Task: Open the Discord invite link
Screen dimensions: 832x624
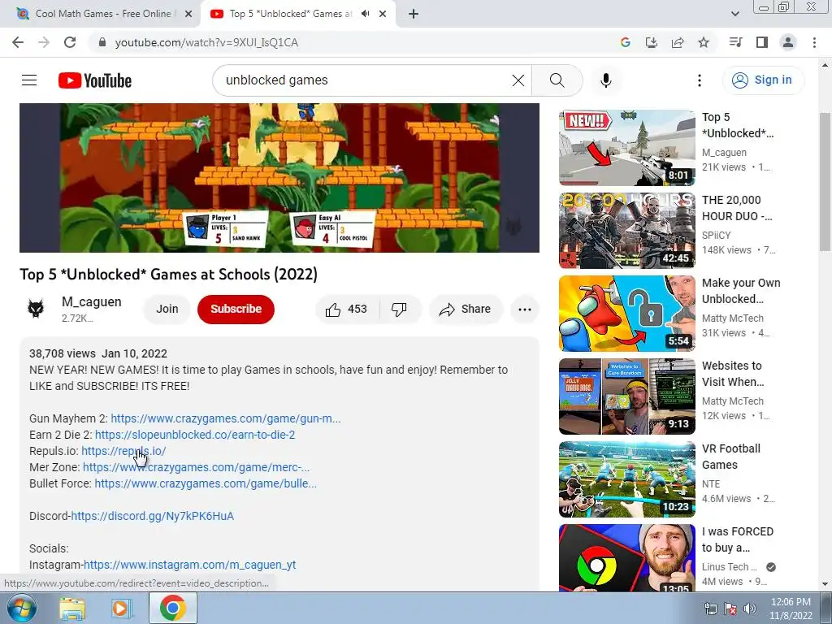Action: (x=152, y=516)
